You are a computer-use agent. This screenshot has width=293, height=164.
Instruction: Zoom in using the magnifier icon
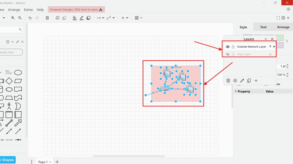tap(13, 18)
